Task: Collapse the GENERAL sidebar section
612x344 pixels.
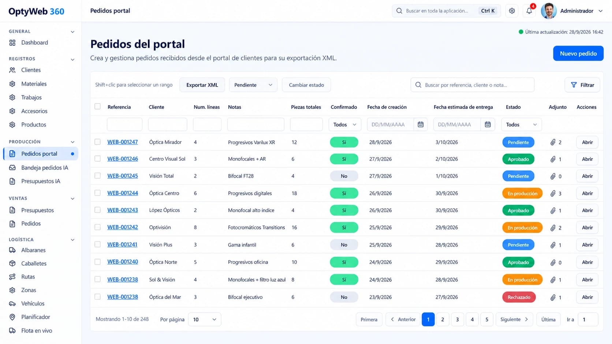Action: point(72,32)
